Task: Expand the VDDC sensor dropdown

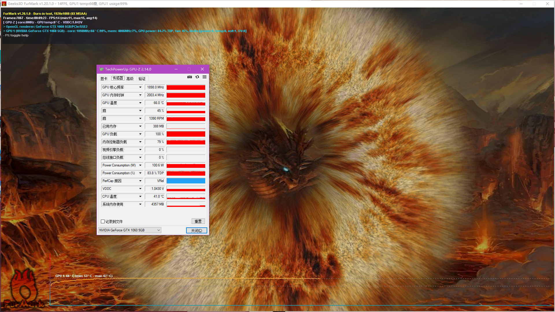Action: pyautogui.click(x=140, y=189)
